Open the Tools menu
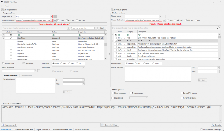The image size is (224, 131). point(7,6)
